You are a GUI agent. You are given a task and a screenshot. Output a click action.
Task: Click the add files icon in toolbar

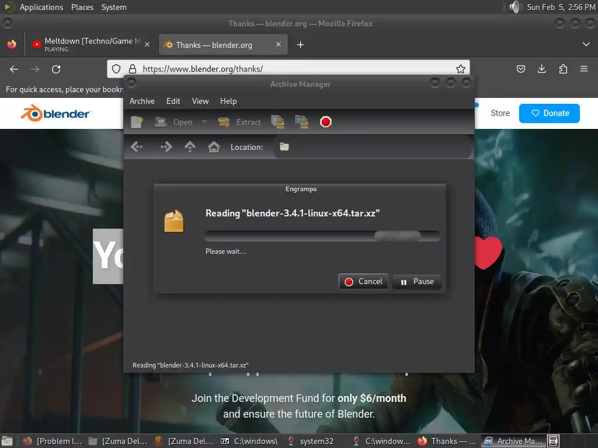[277, 122]
